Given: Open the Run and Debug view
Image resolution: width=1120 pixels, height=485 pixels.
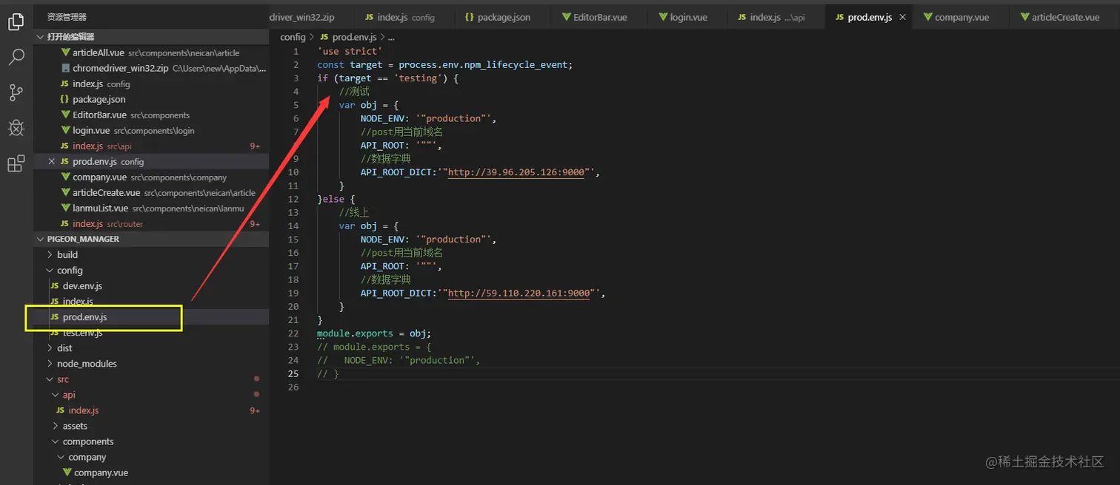Looking at the screenshot, I should pos(16,128).
